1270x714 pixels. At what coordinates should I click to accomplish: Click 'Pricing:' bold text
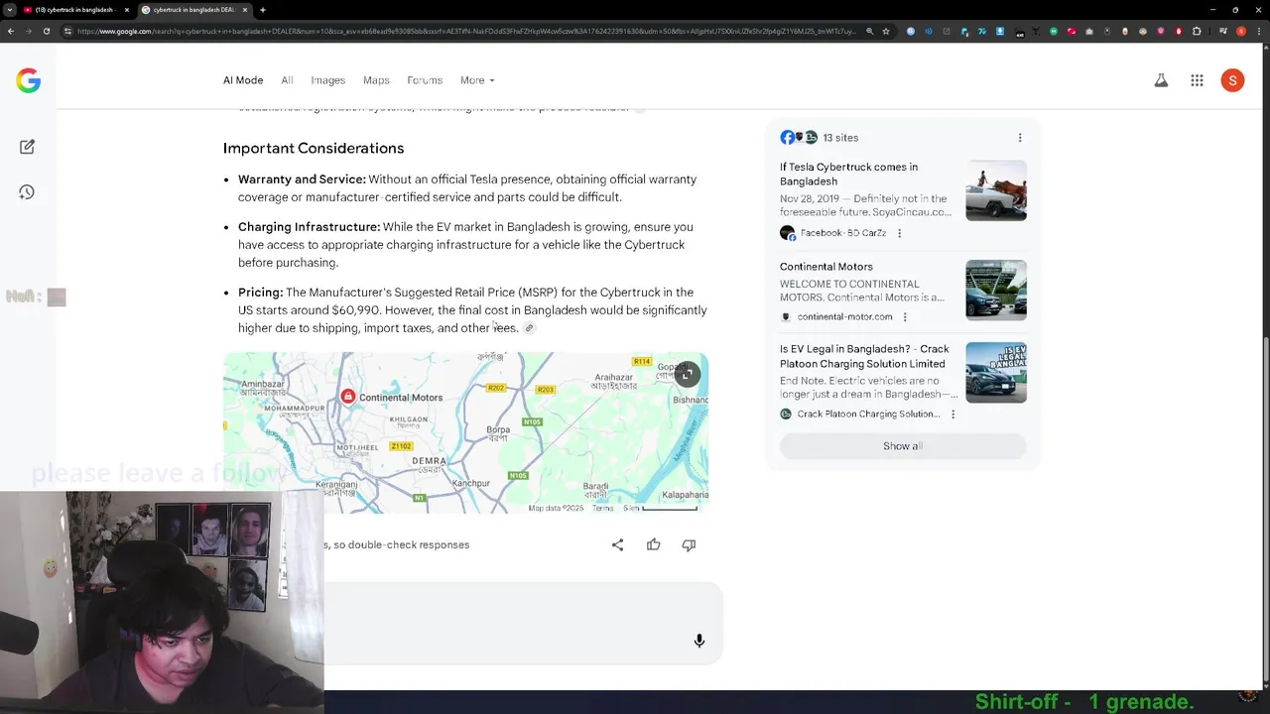(x=260, y=293)
